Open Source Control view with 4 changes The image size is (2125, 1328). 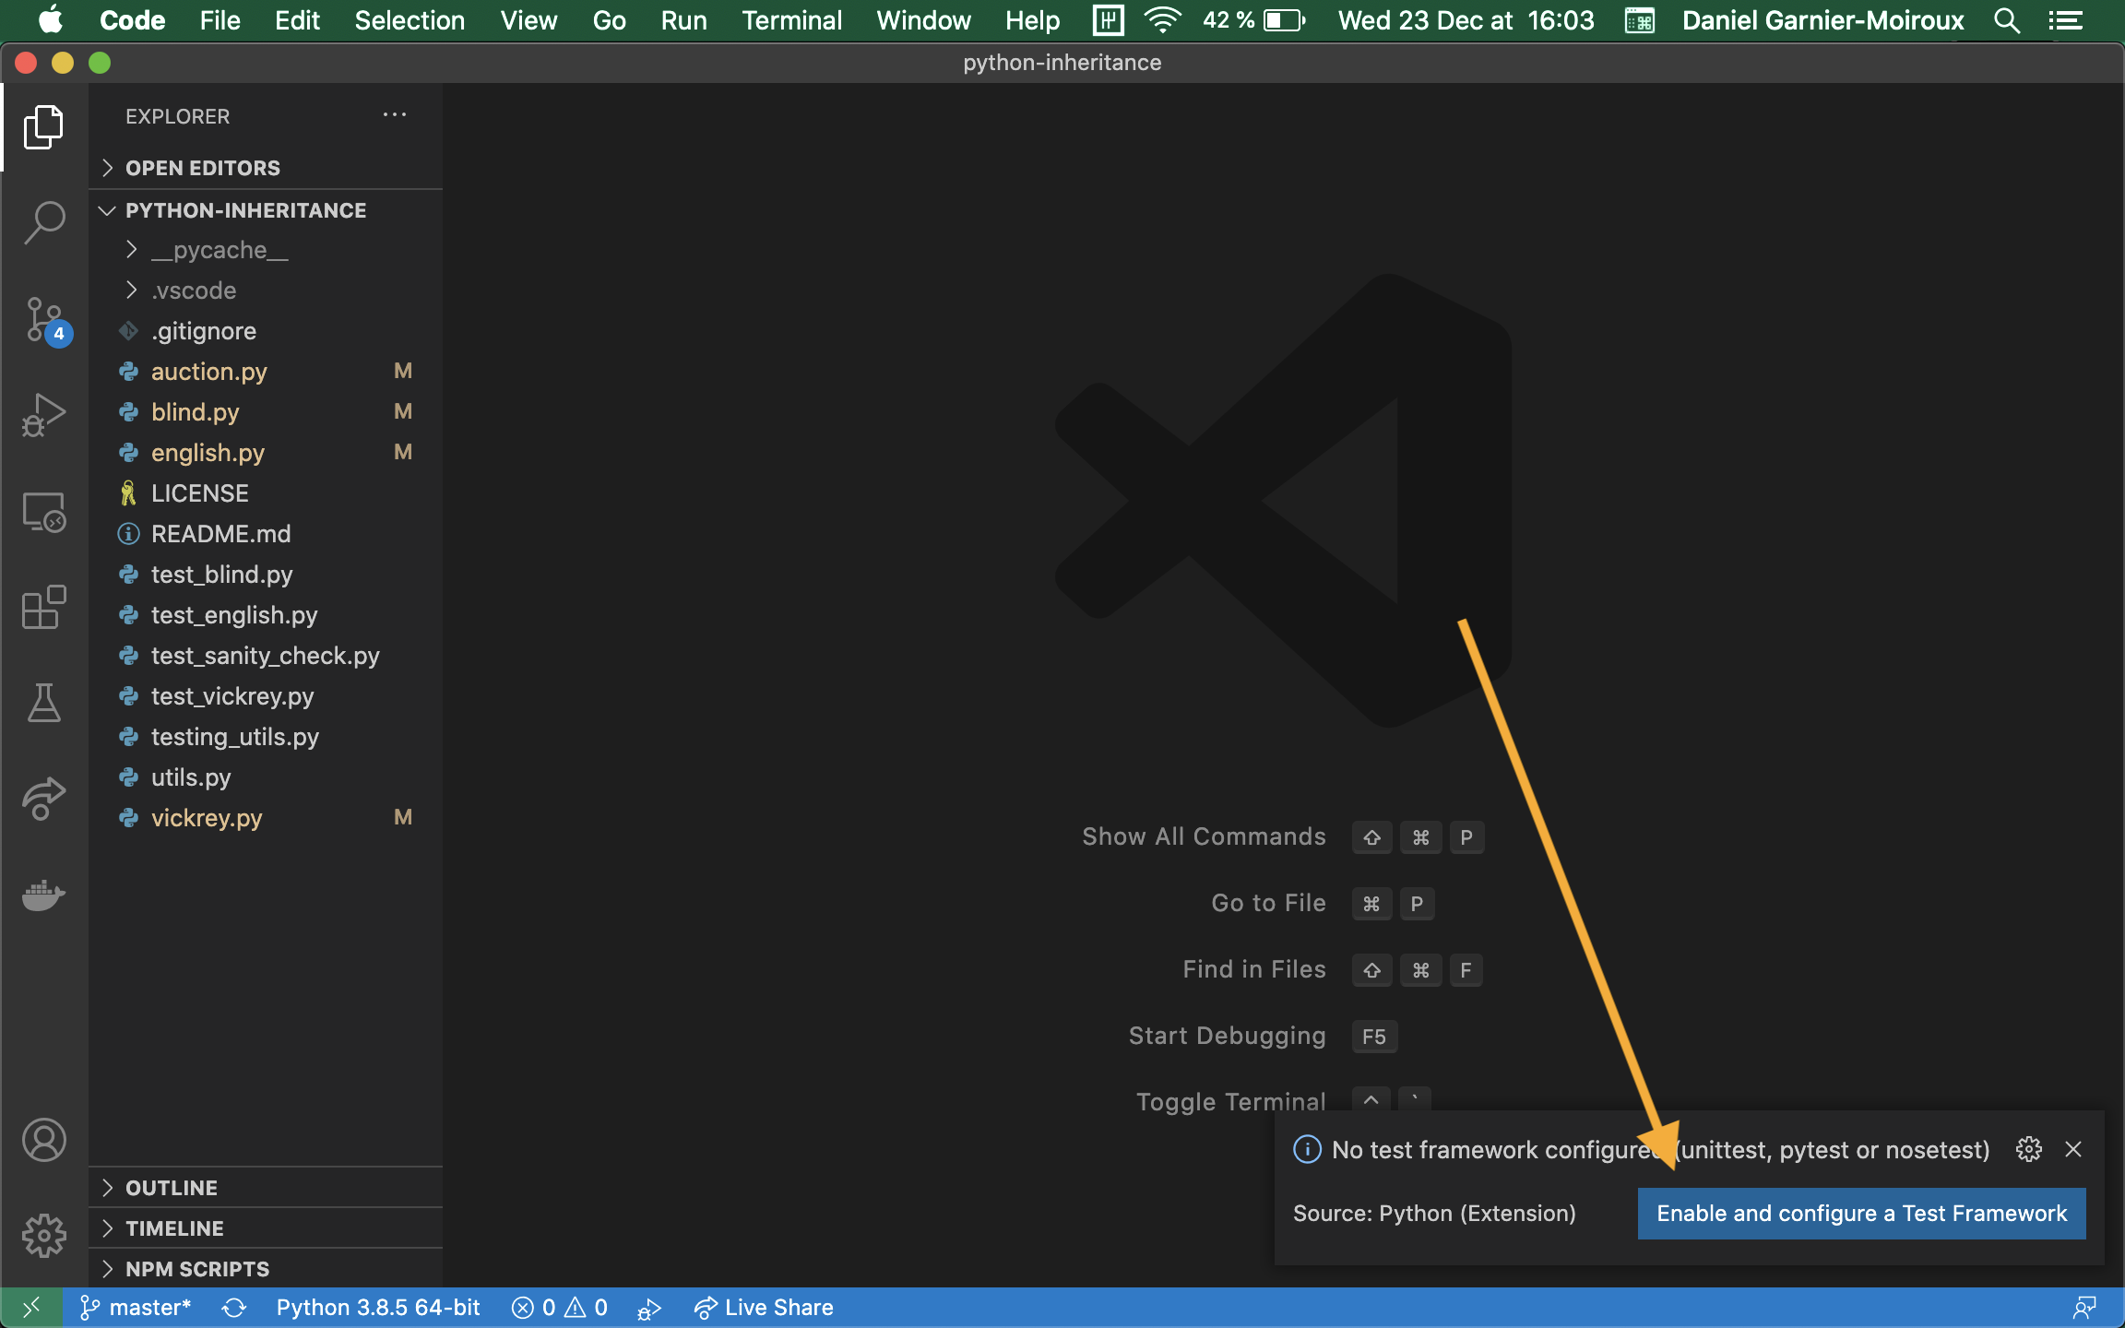43,320
